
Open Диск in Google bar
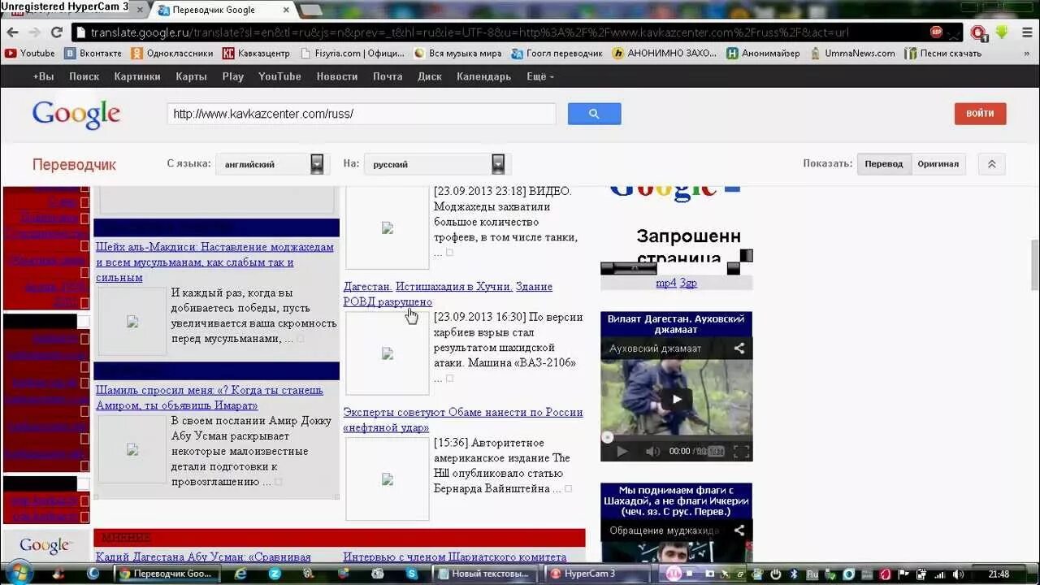pos(430,76)
